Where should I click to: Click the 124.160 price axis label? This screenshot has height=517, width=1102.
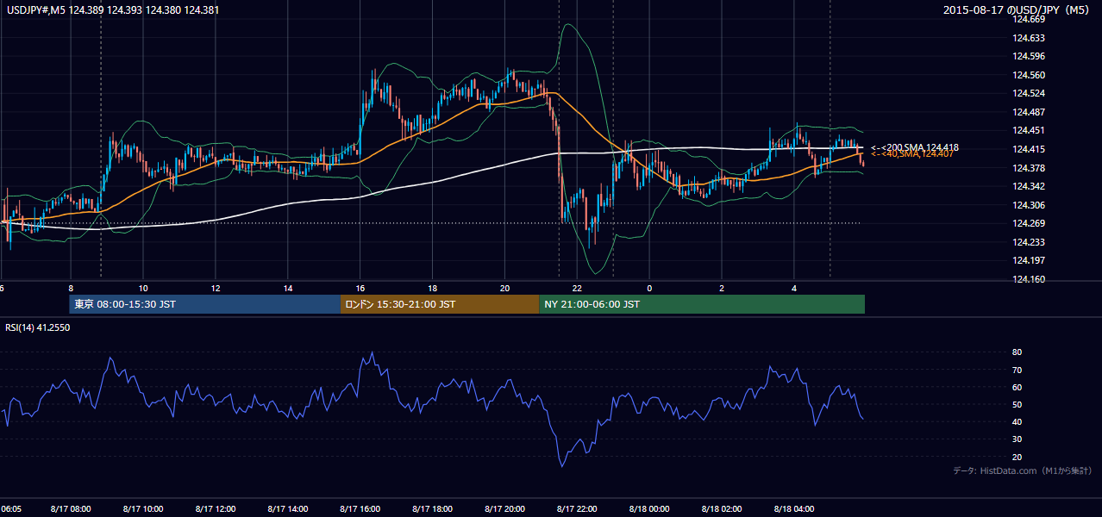click(1029, 279)
